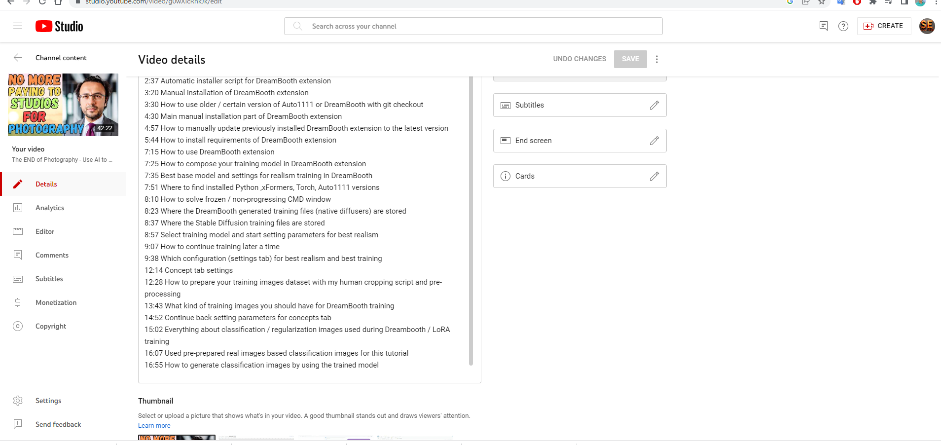Select Comments from the sidebar

tap(52, 255)
